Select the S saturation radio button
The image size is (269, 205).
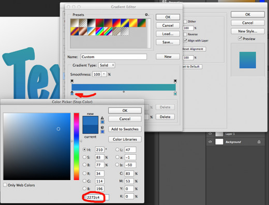(84, 157)
